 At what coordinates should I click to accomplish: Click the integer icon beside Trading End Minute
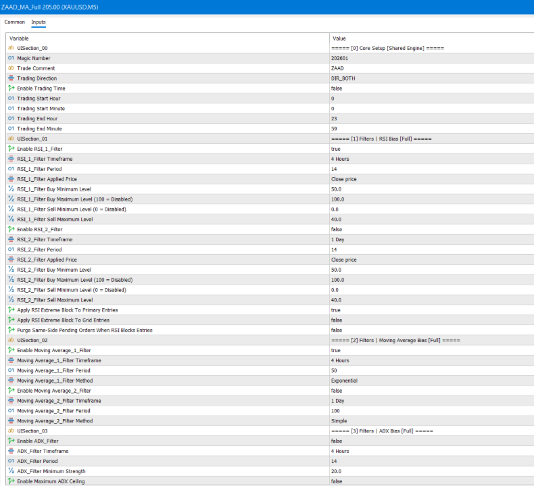(11, 128)
